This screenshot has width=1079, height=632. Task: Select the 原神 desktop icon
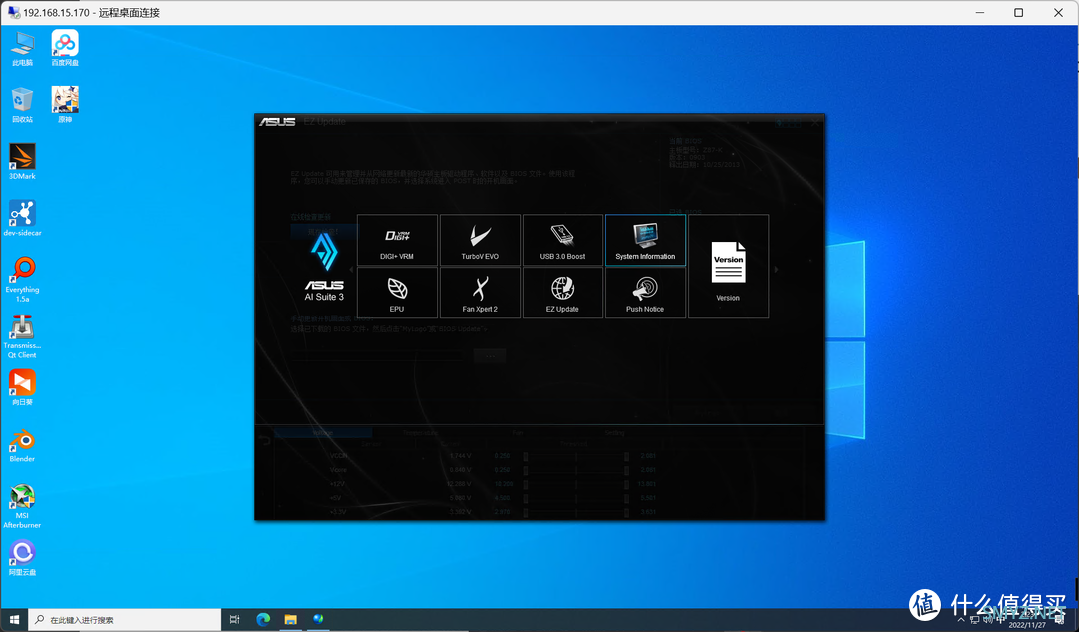[65, 105]
